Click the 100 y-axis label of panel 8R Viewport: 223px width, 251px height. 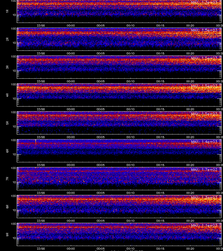coord(13,196)
